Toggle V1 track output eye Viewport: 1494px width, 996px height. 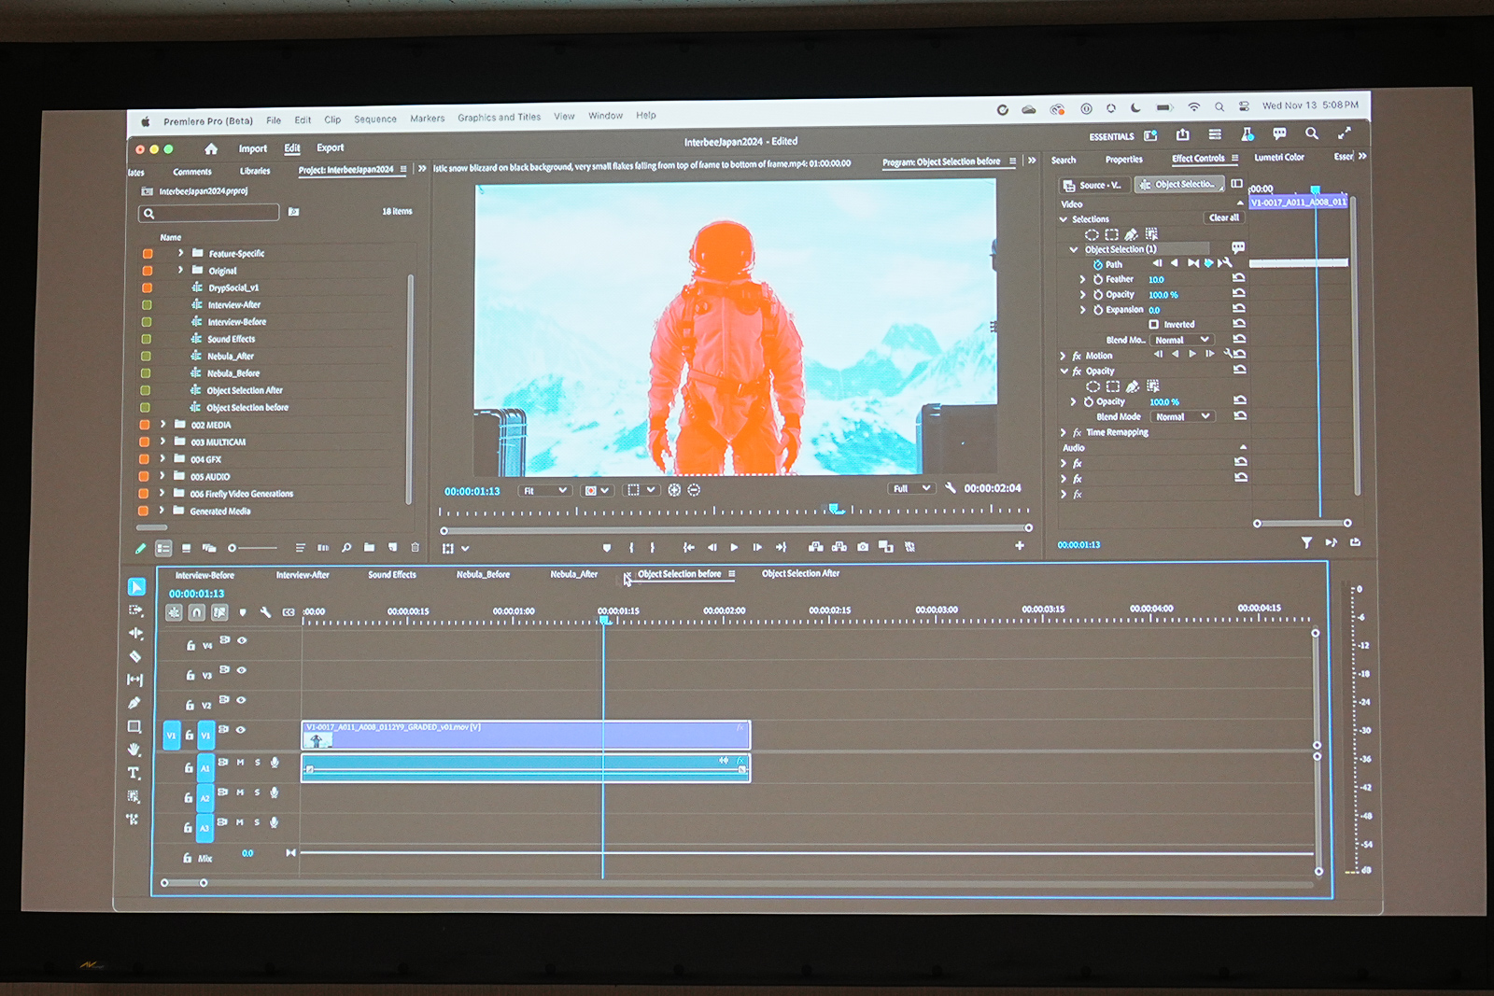click(241, 730)
